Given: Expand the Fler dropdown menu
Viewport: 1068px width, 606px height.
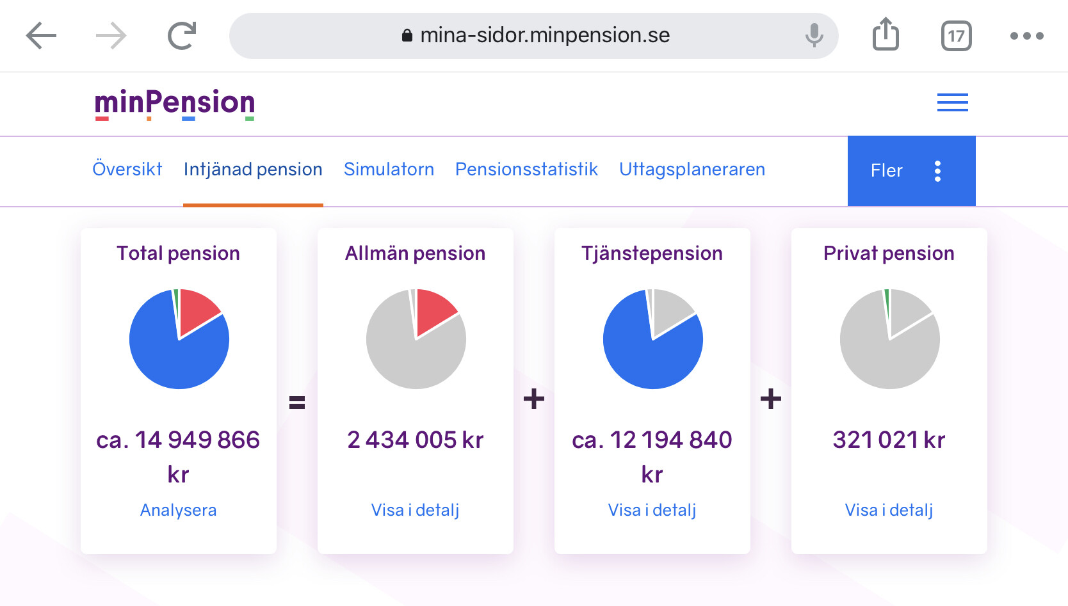Looking at the screenshot, I should (x=911, y=171).
